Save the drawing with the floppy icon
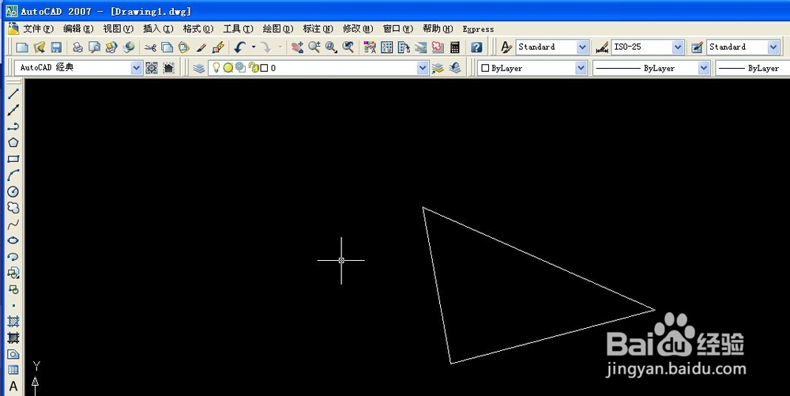 click(x=56, y=47)
